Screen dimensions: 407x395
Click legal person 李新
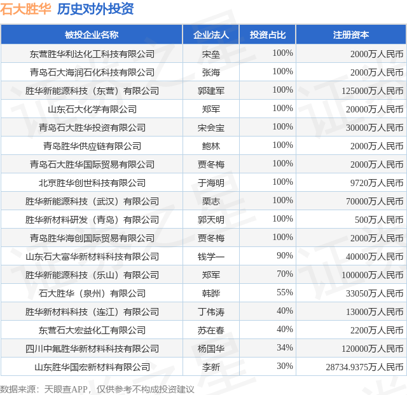coord(210,367)
